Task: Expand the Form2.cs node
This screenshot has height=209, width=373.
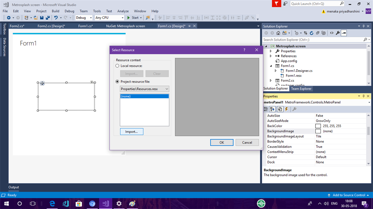Action: [271, 81]
